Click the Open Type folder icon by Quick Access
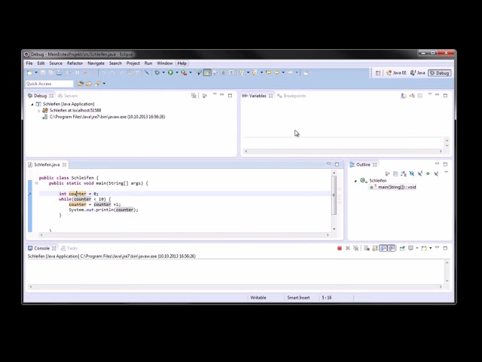Screen dimensions: 482x362 81,84
